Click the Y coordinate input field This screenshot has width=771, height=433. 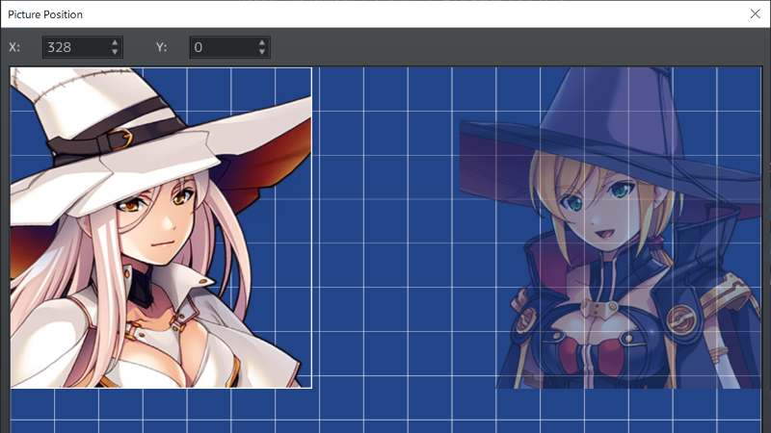pos(222,47)
